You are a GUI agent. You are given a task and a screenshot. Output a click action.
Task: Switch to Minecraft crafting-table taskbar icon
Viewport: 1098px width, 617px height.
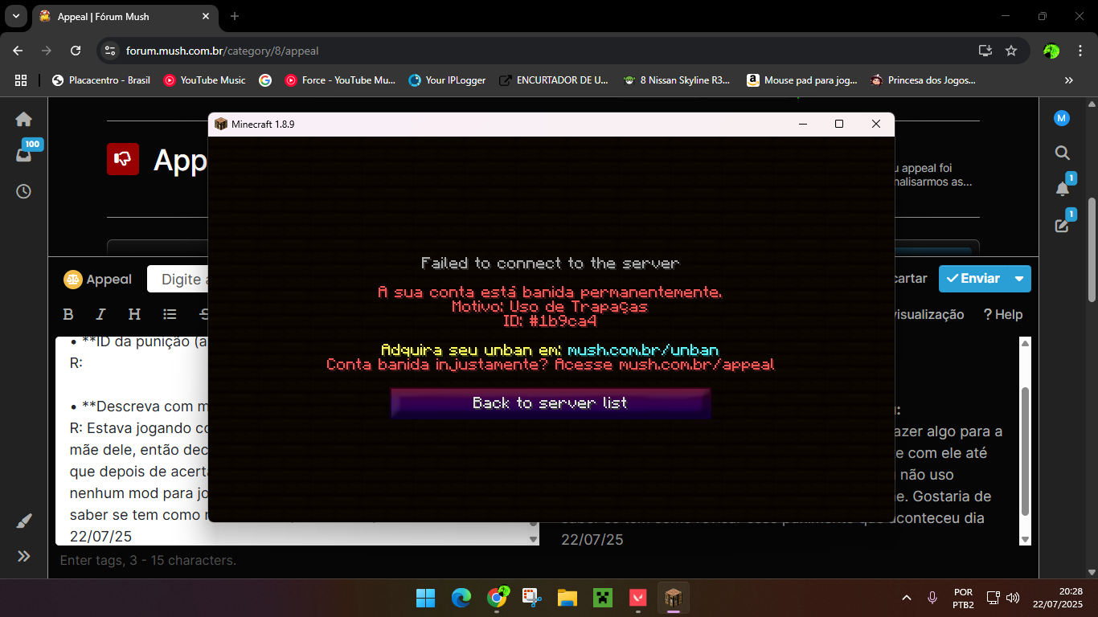coord(673,598)
